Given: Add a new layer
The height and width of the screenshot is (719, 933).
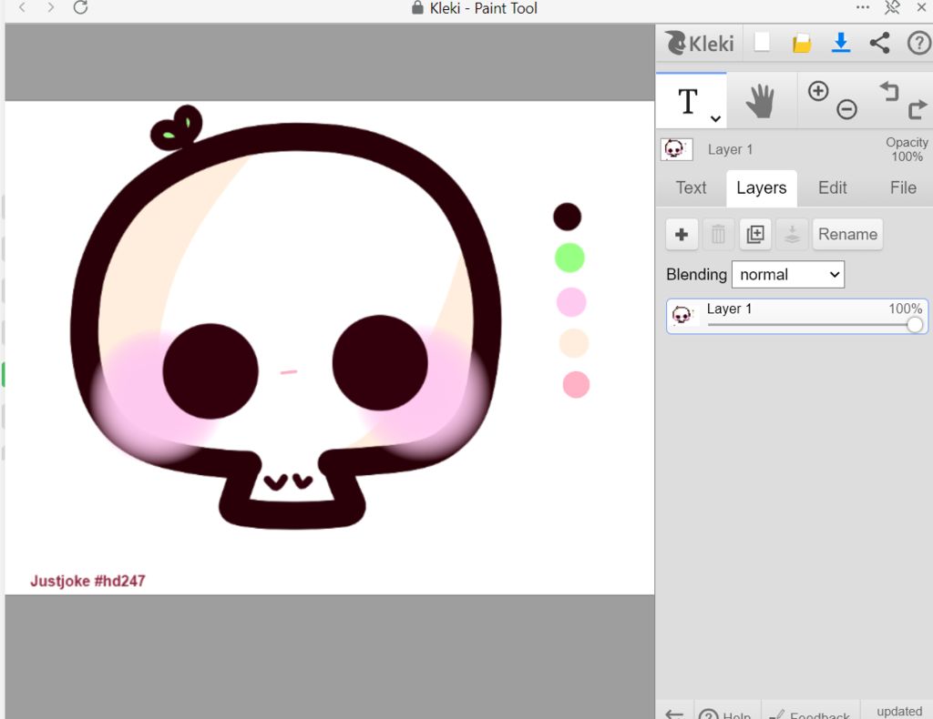Looking at the screenshot, I should [682, 234].
